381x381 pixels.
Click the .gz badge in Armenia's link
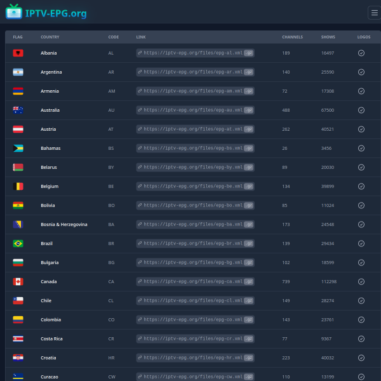click(x=248, y=91)
